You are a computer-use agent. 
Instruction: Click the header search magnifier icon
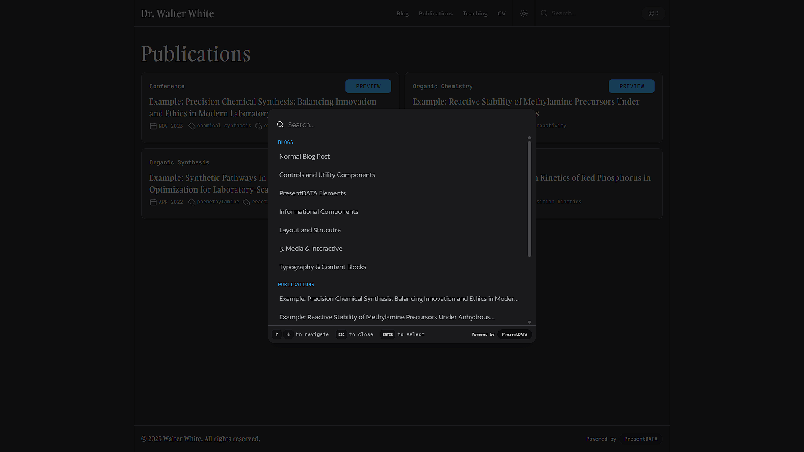tap(544, 13)
